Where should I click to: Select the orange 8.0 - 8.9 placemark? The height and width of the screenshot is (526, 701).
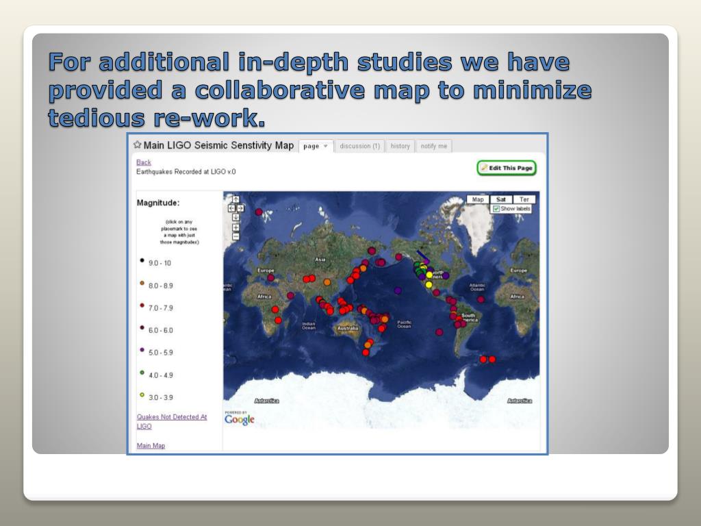(142, 283)
